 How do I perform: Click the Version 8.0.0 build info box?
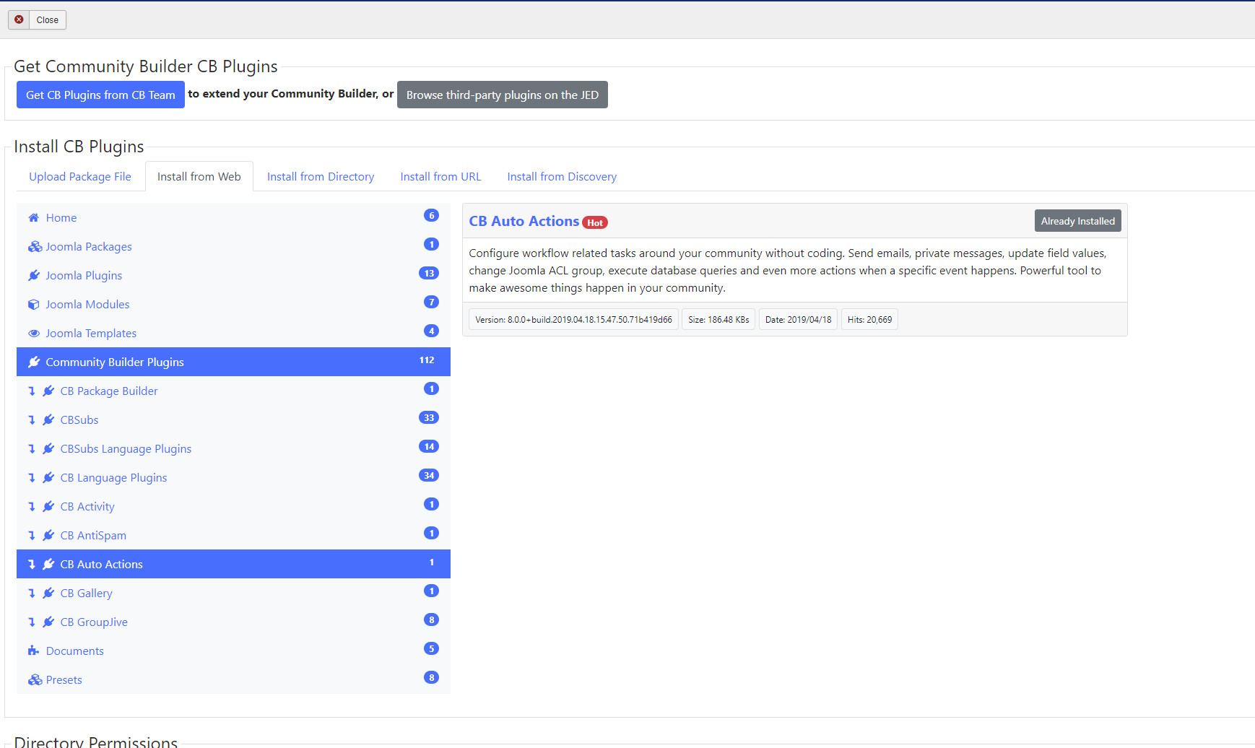click(573, 319)
